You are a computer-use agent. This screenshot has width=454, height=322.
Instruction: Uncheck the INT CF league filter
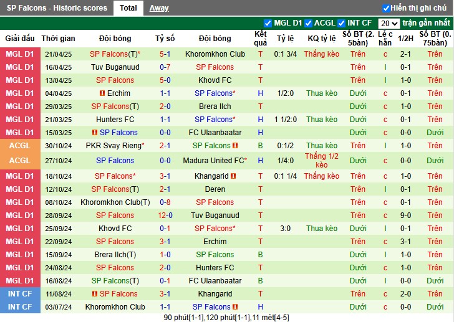pos(342,23)
